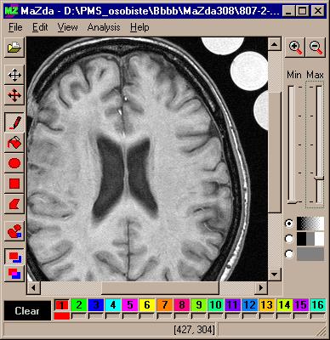Select region color 7 orange
The width and height of the screenshot is (330, 340).
click(x=164, y=305)
